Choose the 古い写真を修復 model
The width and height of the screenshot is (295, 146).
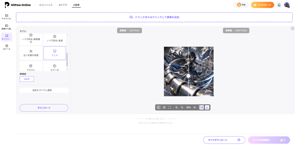tap(31, 53)
